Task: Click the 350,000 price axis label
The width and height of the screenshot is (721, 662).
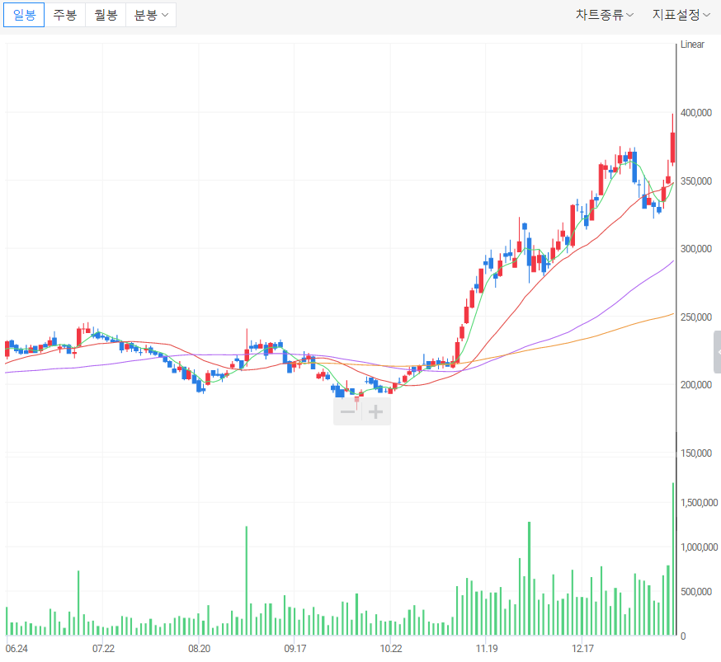Action: pyautogui.click(x=695, y=181)
